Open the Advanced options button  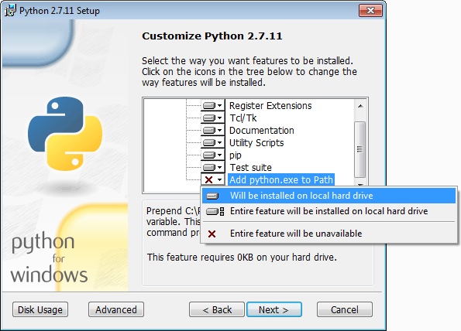point(116,309)
